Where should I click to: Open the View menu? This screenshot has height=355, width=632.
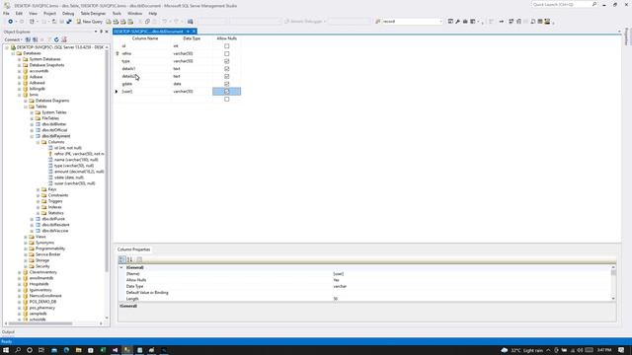point(33,13)
